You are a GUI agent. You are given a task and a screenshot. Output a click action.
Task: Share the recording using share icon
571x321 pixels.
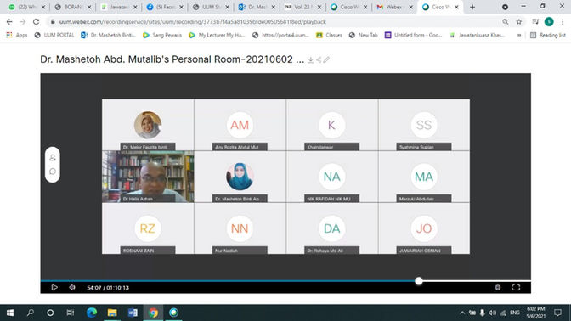tap(319, 60)
